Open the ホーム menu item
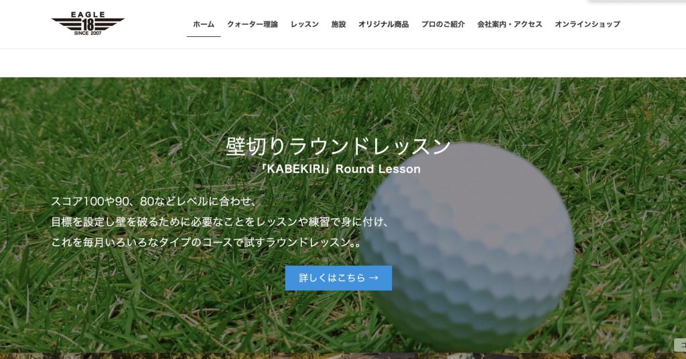 (x=204, y=25)
